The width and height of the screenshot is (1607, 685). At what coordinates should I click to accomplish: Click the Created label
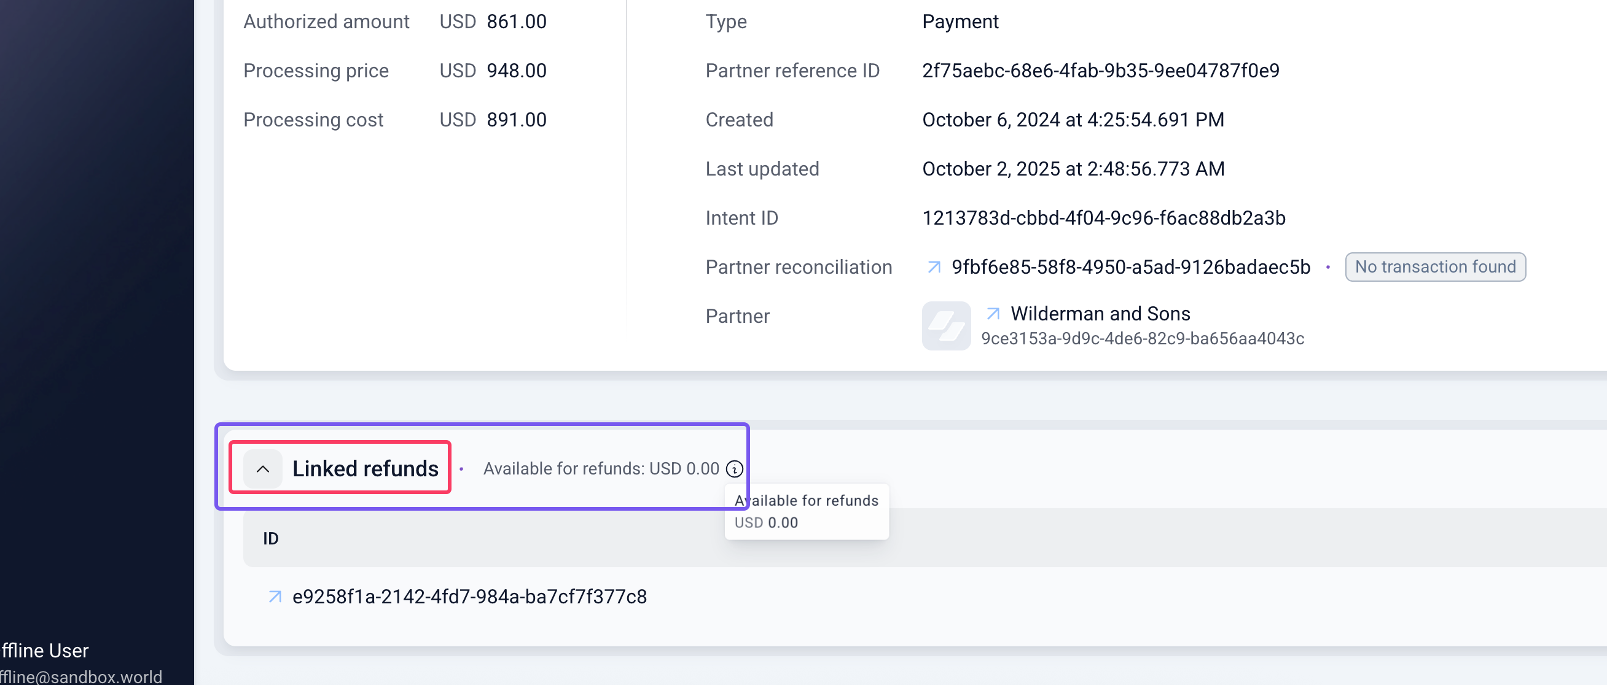(739, 120)
